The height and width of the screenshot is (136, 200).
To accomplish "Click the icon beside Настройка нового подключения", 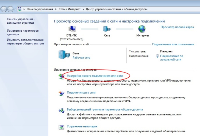I will click(61, 76).
